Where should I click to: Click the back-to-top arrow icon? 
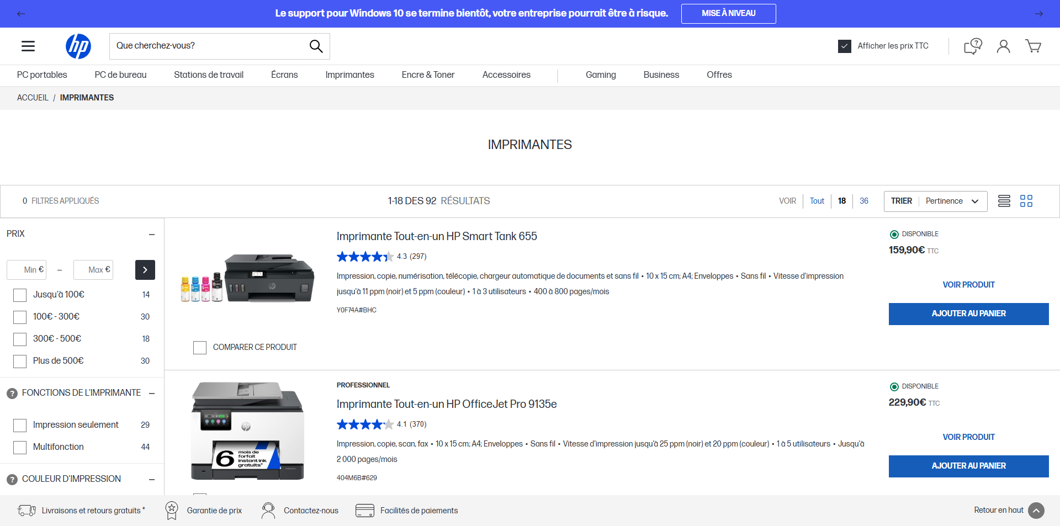click(1036, 511)
